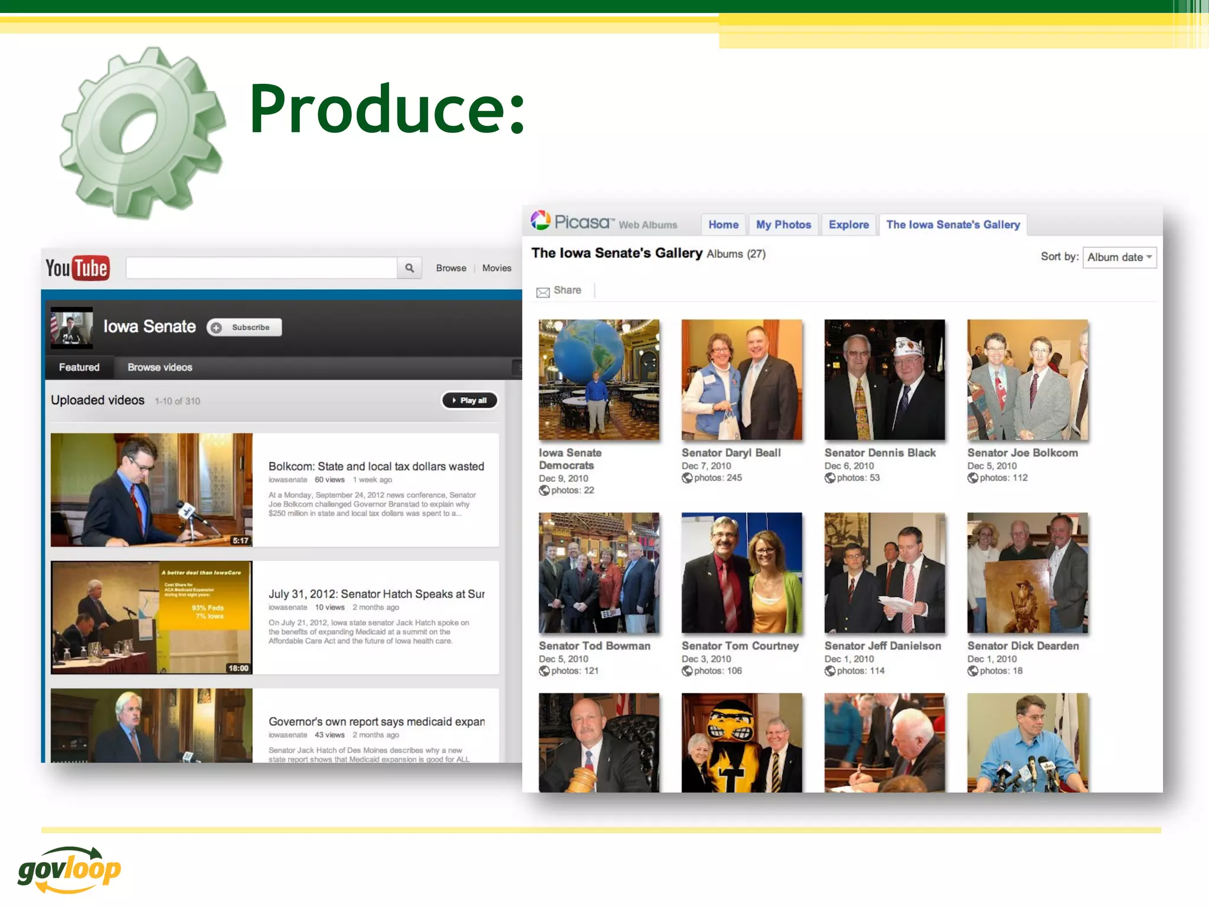1209x907 pixels.
Task: Click Senator Daryl Beall album title
Action: [x=731, y=453]
